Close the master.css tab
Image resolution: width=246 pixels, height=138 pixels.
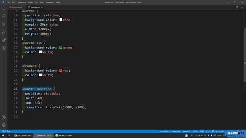(42, 7)
